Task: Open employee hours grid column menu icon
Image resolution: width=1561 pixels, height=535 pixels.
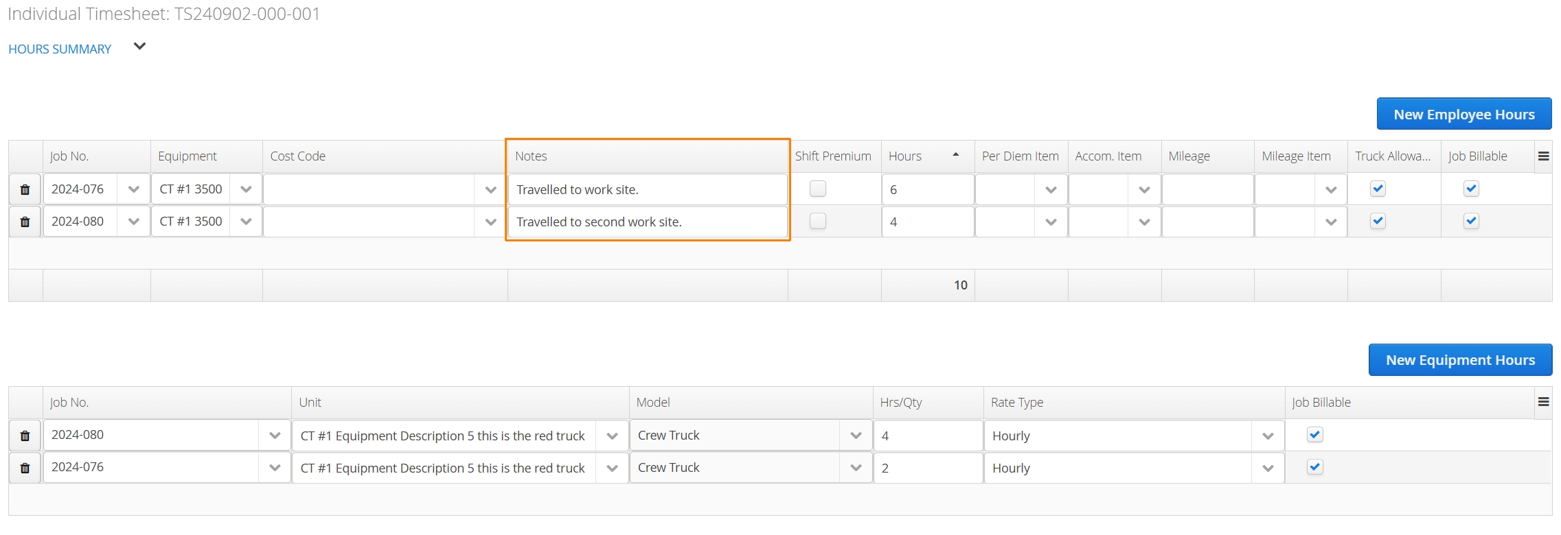Action: (x=1543, y=156)
